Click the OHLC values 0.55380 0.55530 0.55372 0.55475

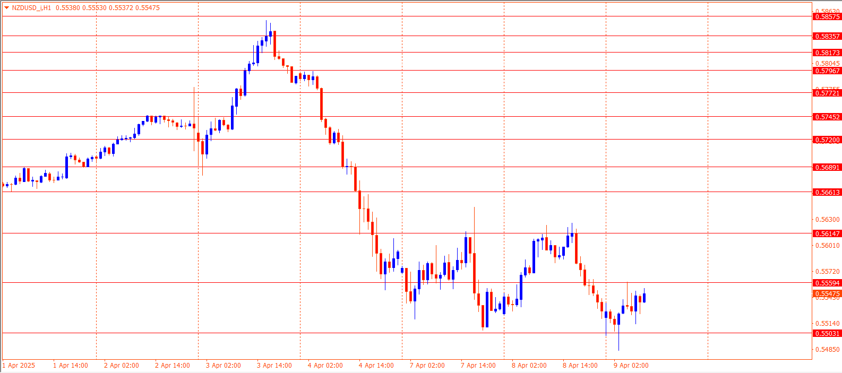pyautogui.click(x=108, y=8)
